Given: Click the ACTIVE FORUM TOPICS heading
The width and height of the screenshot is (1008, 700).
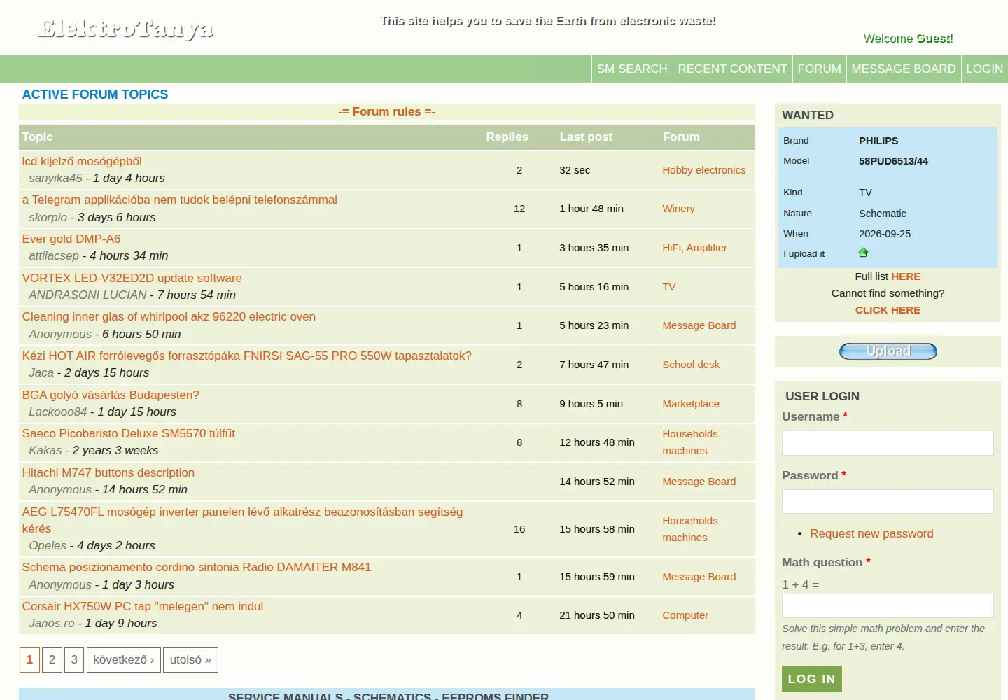Looking at the screenshot, I should coord(95,94).
